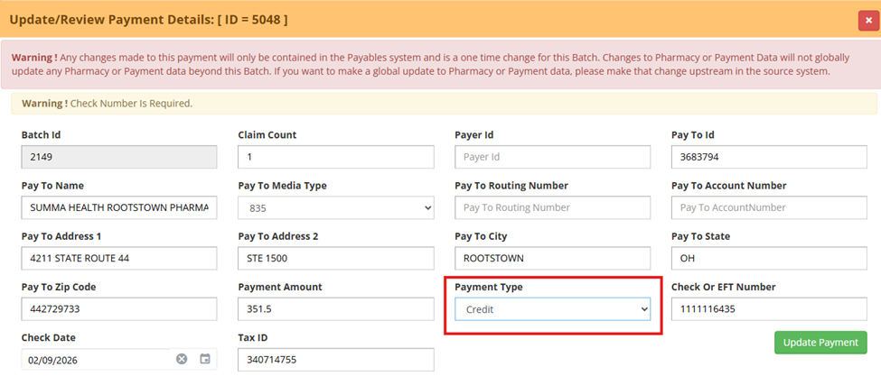
Task: Edit the Pay To State field
Action: (x=769, y=258)
